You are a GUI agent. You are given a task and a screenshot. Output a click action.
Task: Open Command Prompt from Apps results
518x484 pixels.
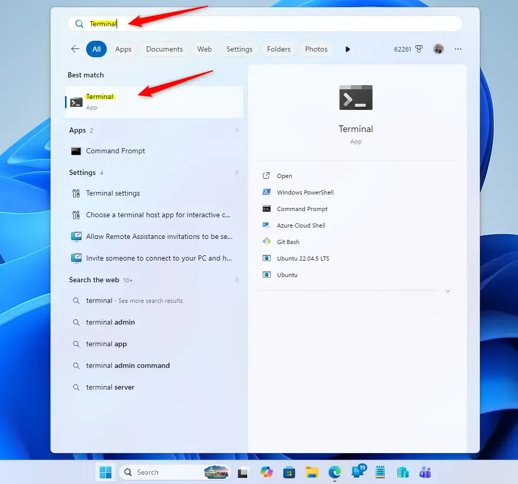tap(154, 151)
